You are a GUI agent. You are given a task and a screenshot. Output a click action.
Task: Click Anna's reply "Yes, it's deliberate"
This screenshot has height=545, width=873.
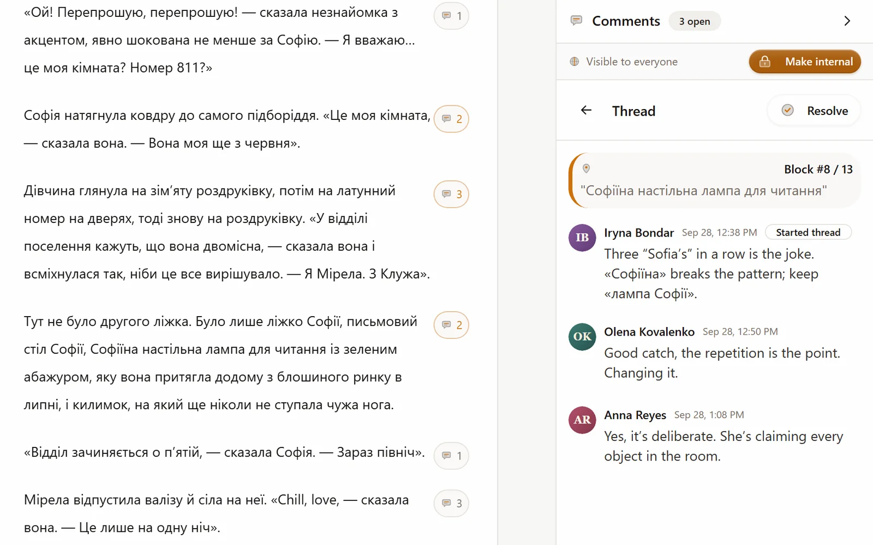coord(723,446)
